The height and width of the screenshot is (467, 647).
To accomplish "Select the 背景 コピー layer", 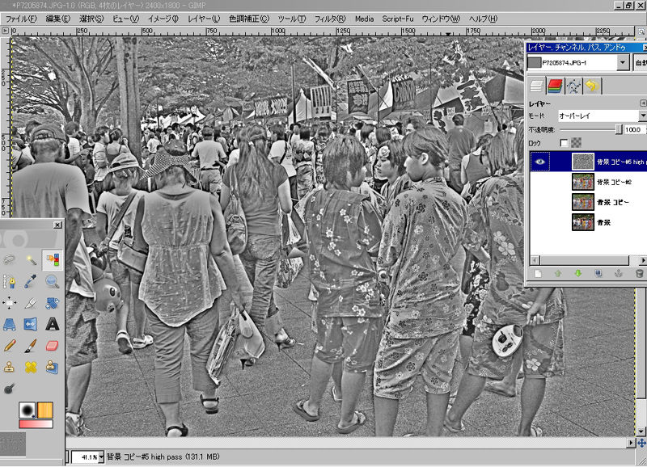I will click(x=589, y=202).
